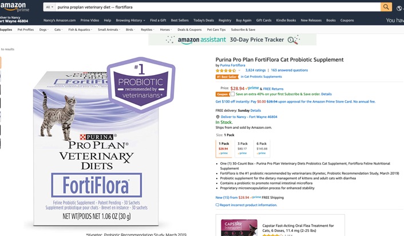Click into the search text field

(x=217, y=7)
